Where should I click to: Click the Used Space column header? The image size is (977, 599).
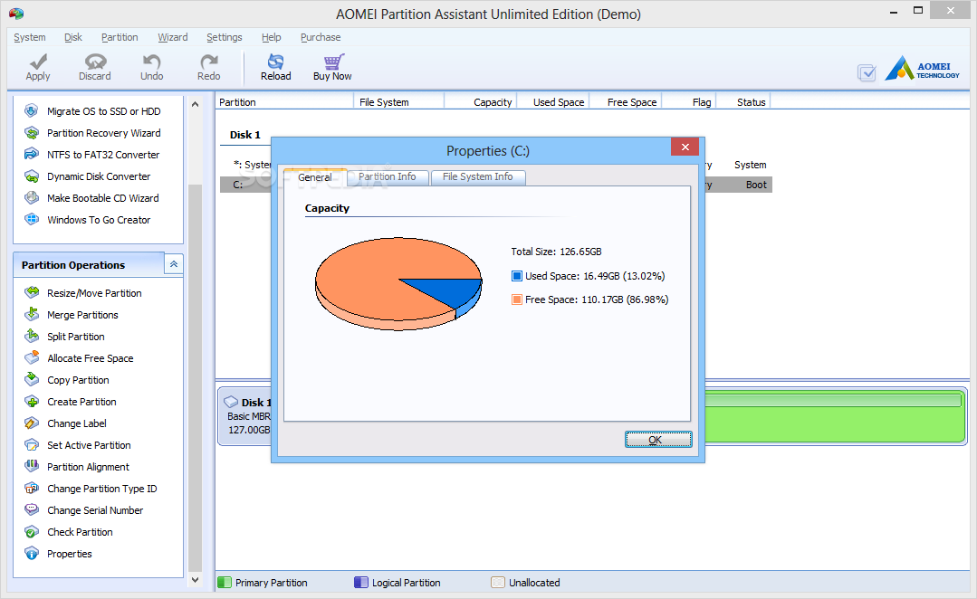click(552, 102)
